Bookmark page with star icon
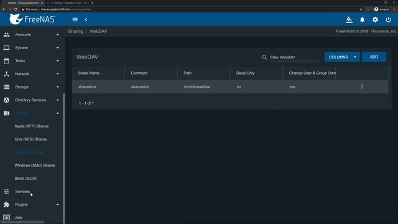398x224 pixels. (361, 9)
